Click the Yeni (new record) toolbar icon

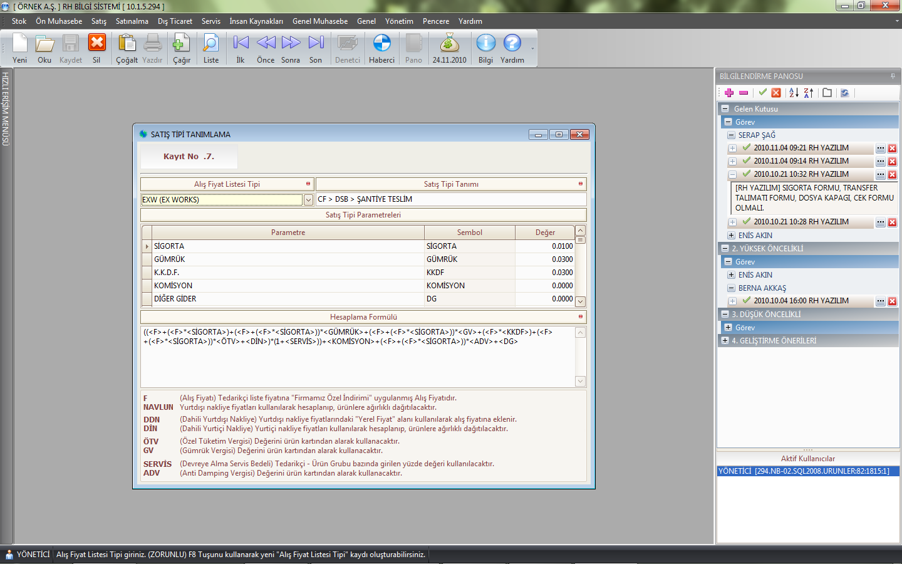(x=20, y=44)
